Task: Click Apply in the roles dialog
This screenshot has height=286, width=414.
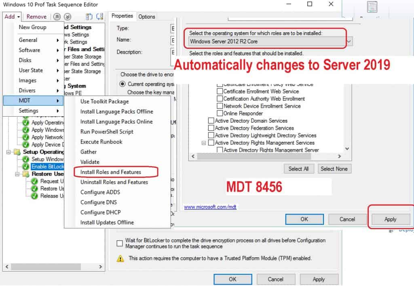Action: click(390, 219)
